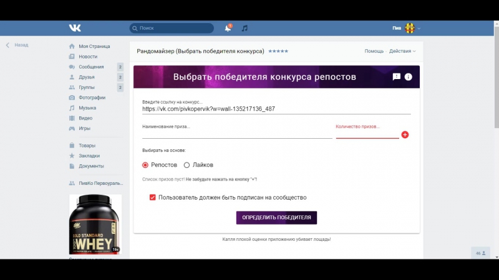Image resolution: width=499 pixels, height=280 pixels.
Task: Click the Товары bag icon
Action: tap(72, 146)
